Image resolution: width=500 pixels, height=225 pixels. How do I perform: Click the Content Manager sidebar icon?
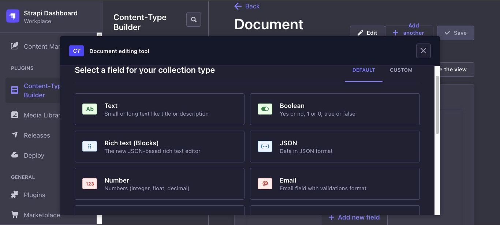point(15,46)
